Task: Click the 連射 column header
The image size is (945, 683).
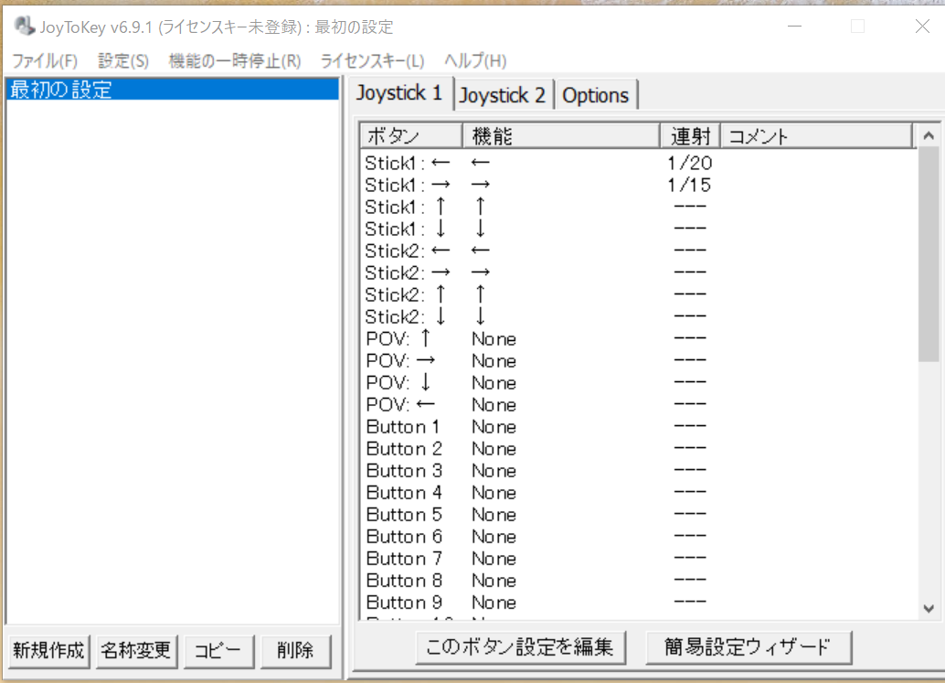Action: coord(690,136)
